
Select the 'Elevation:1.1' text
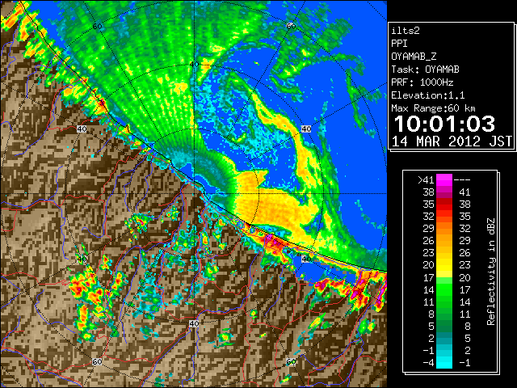coord(428,95)
